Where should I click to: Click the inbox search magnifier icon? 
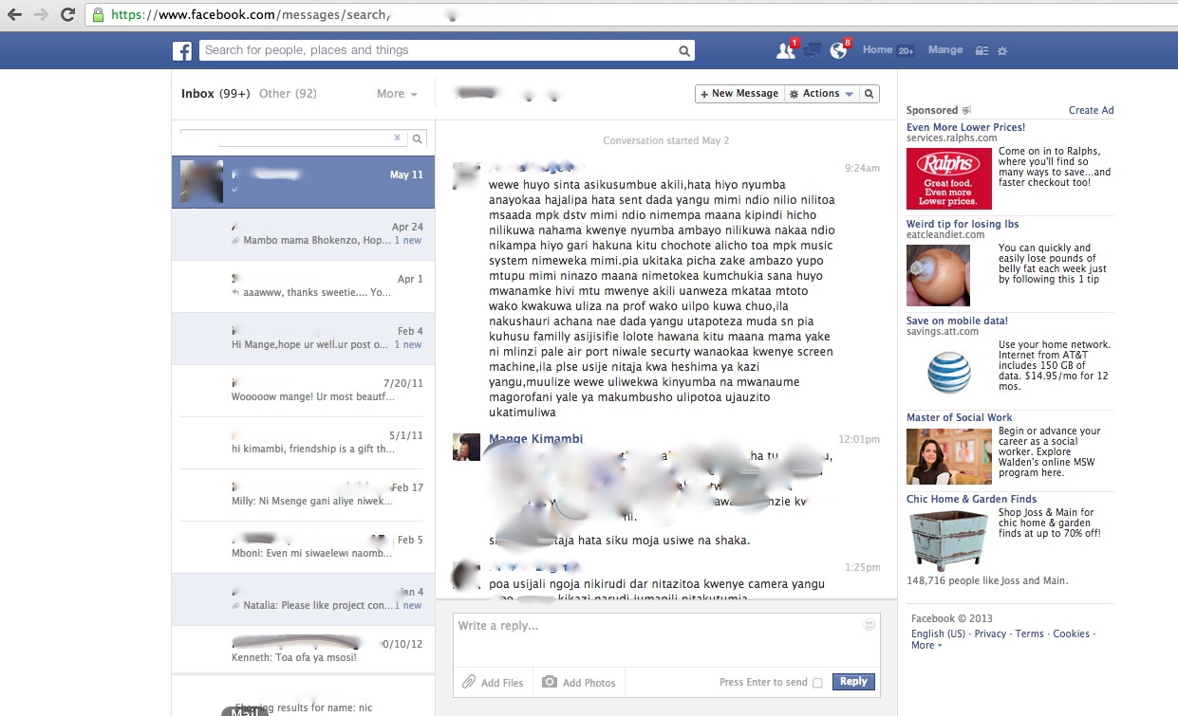tap(418, 138)
